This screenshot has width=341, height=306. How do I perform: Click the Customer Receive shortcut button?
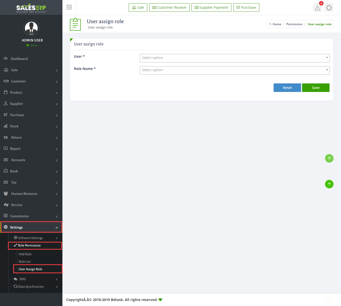(x=169, y=7)
